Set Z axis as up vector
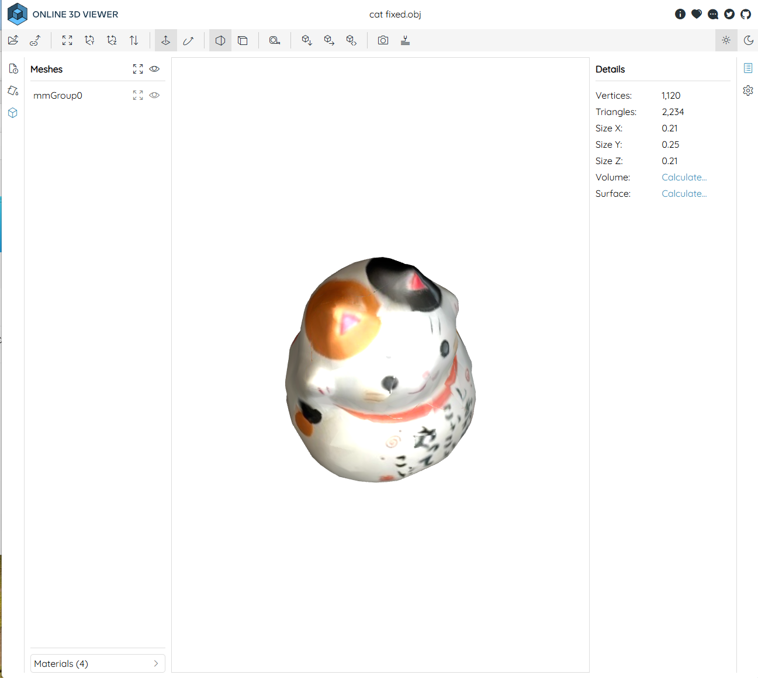The width and height of the screenshot is (758, 678). 112,40
